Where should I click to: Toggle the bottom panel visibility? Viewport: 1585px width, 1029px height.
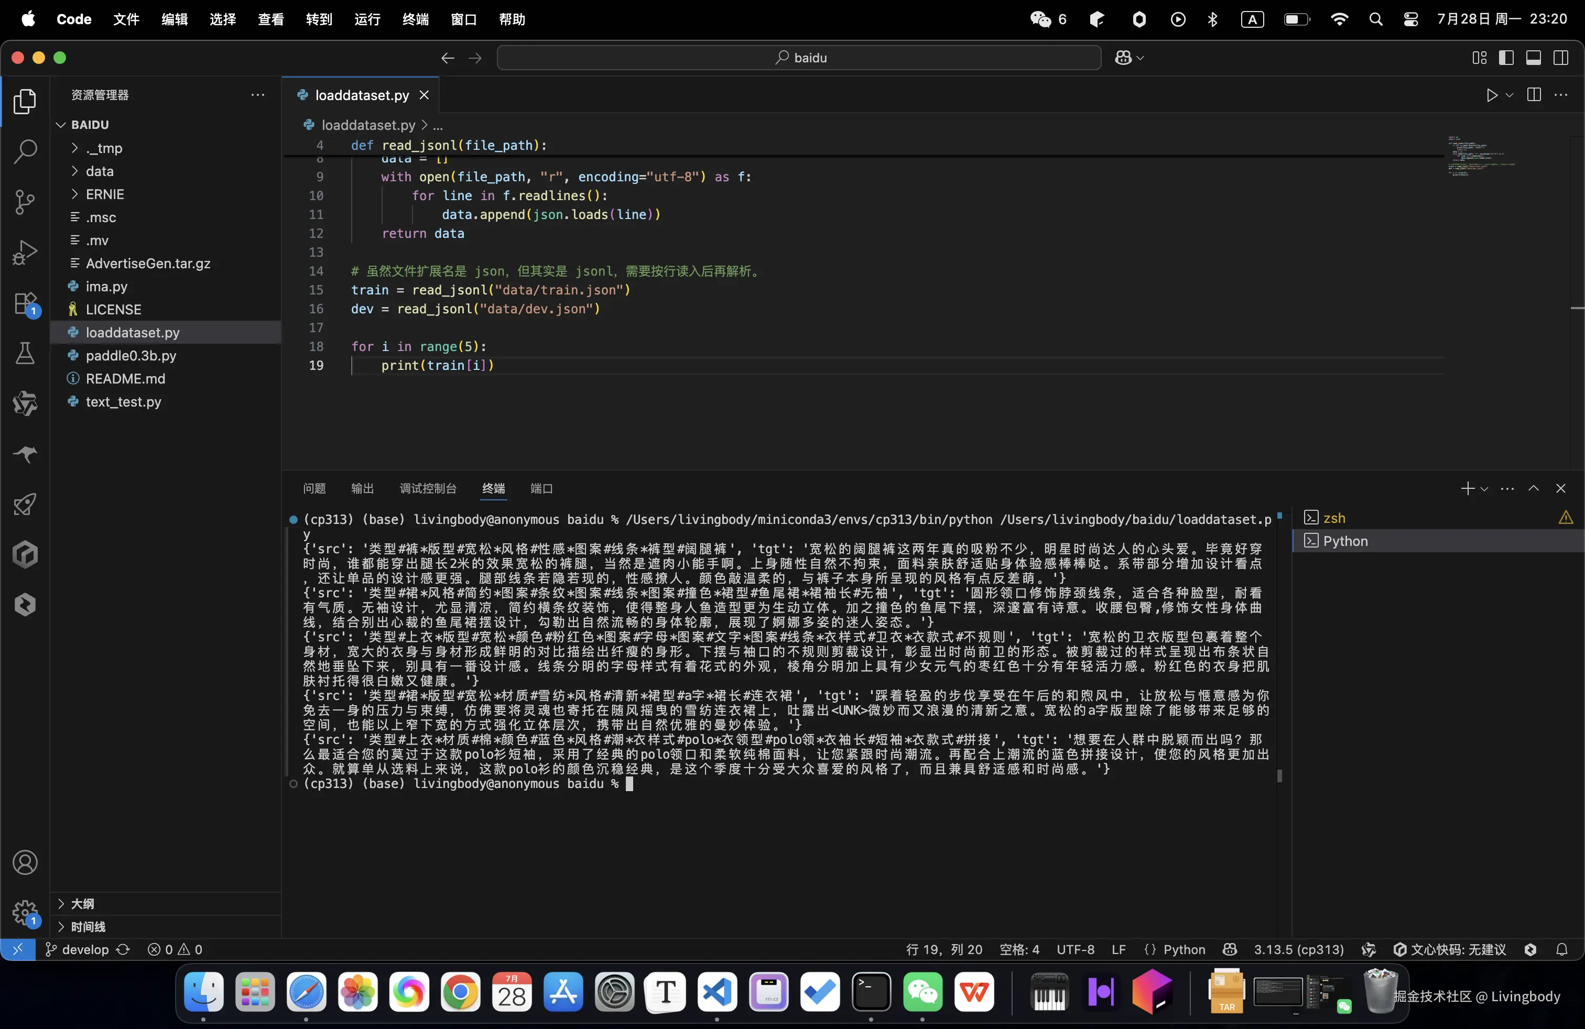(1534, 58)
